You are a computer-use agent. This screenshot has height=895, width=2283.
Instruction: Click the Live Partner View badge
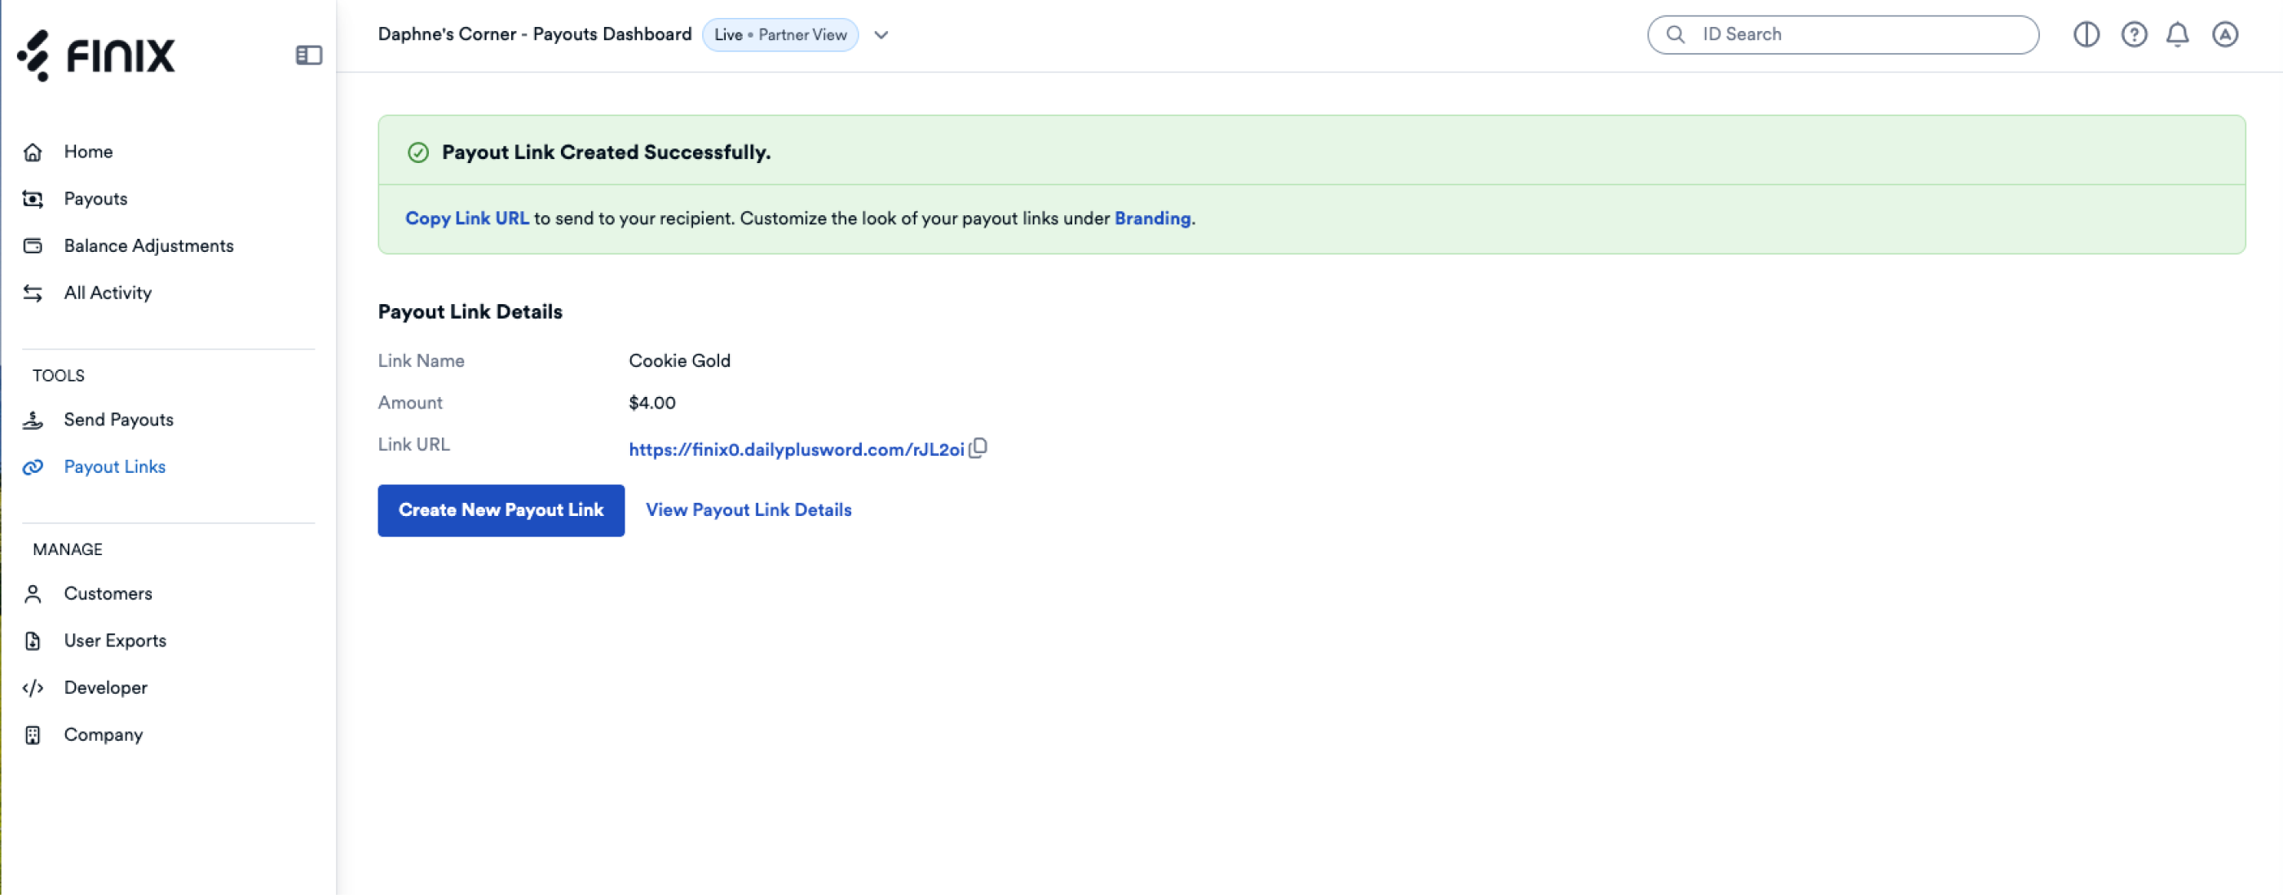pos(780,34)
